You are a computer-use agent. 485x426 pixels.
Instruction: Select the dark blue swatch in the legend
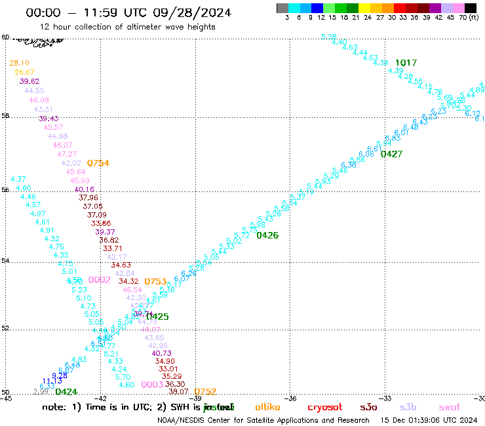(318, 8)
